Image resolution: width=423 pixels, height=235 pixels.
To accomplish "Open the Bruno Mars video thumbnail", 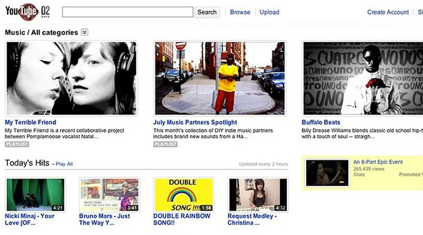I will tap(109, 195).
